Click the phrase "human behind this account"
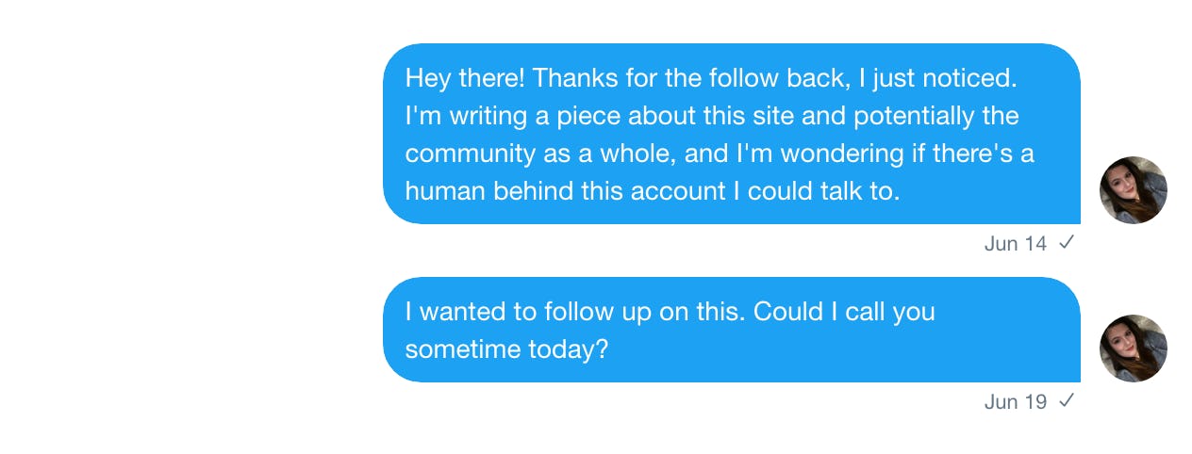The image size is (1192, 454). 565,191
